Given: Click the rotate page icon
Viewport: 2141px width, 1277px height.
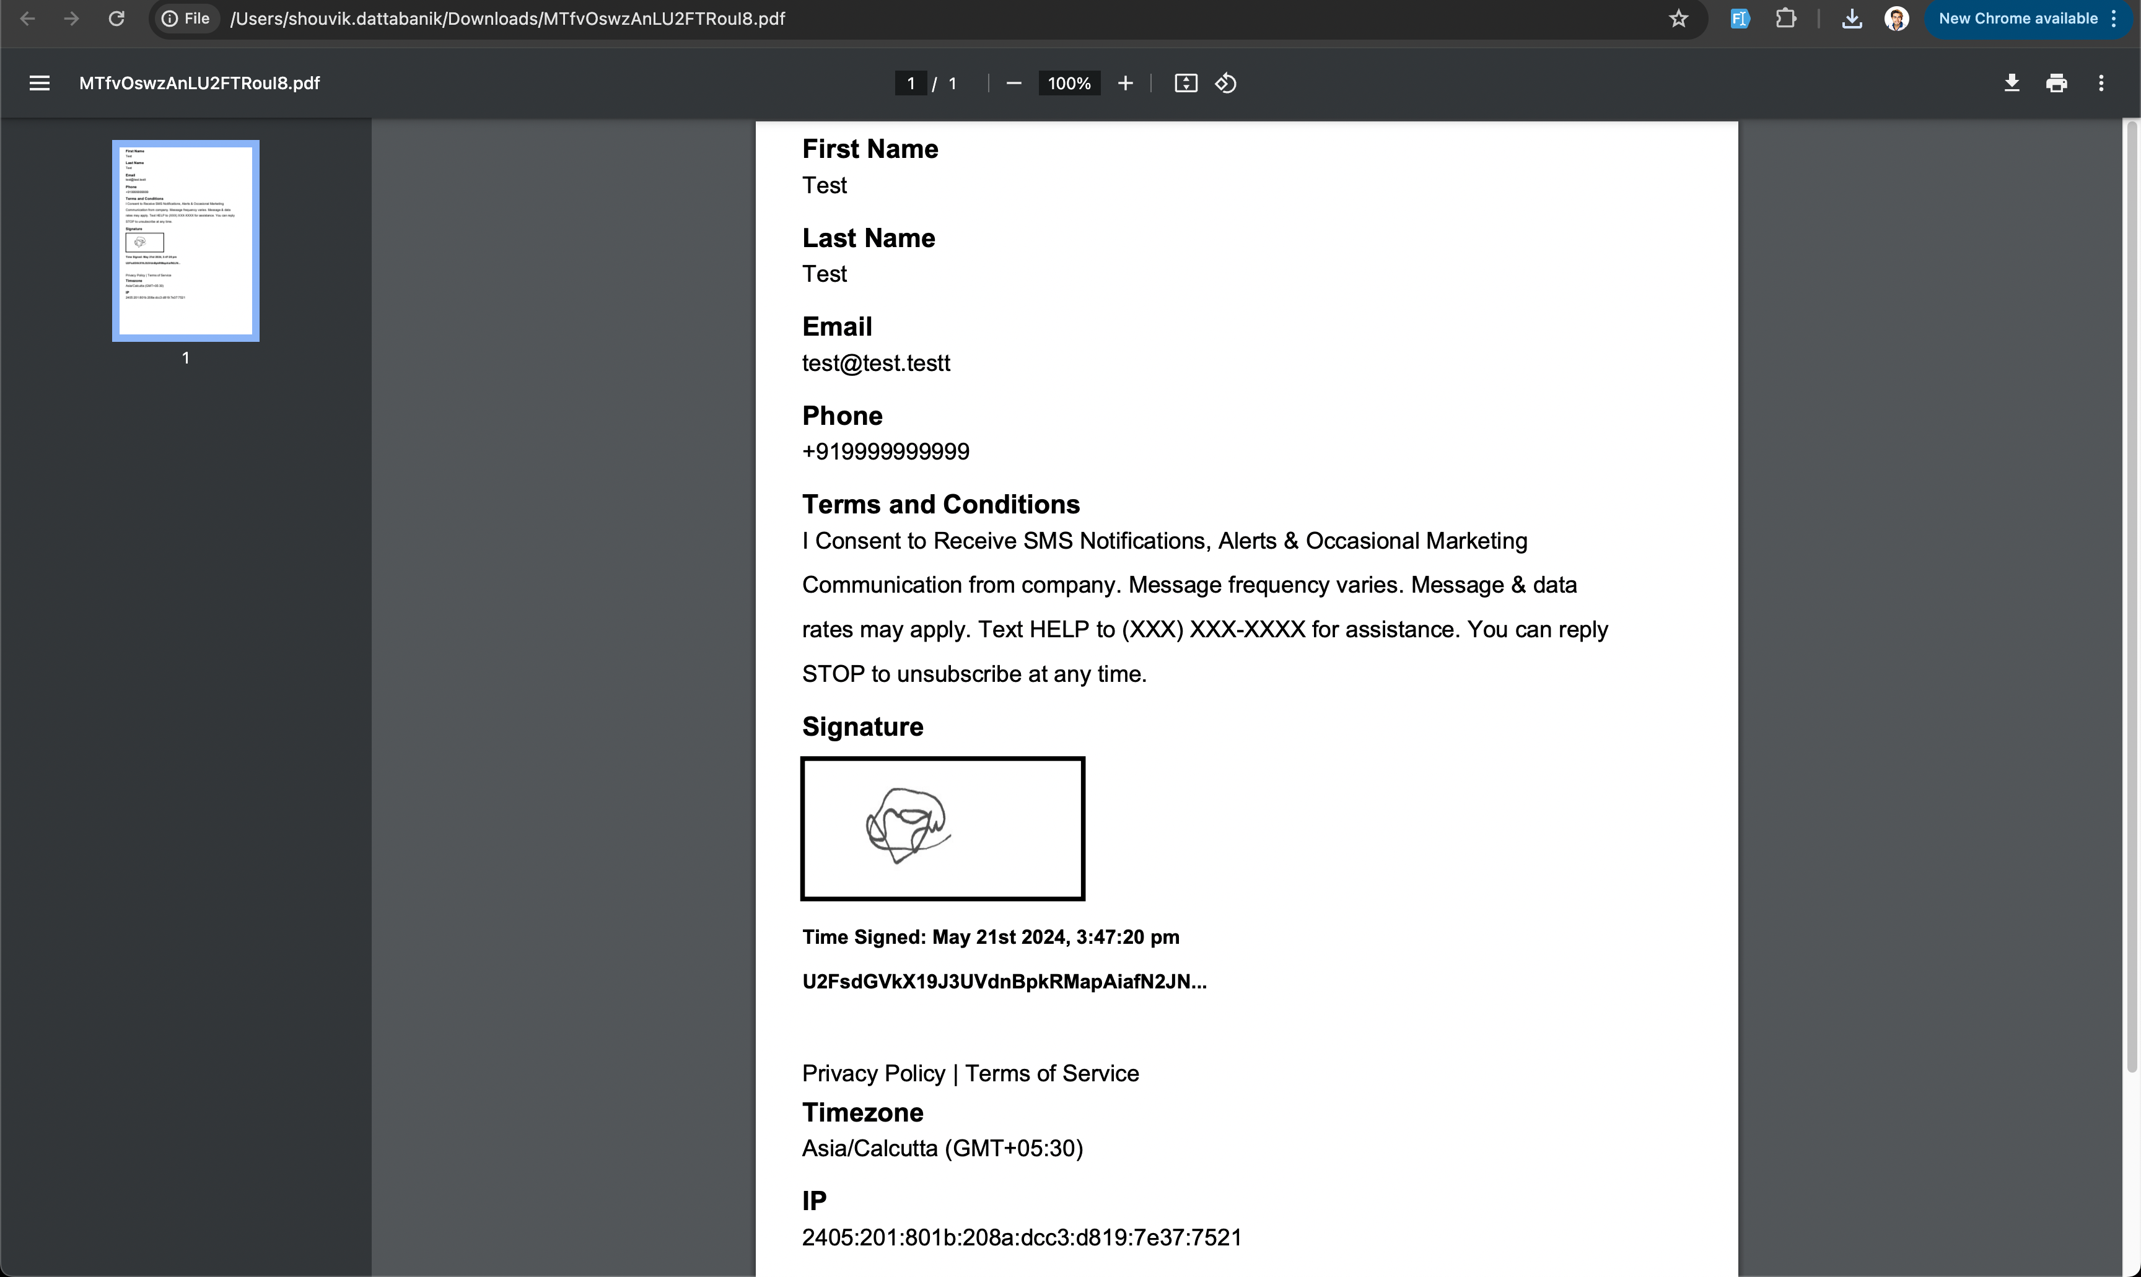Looking at the screenshot, I should coord(1228,84).
